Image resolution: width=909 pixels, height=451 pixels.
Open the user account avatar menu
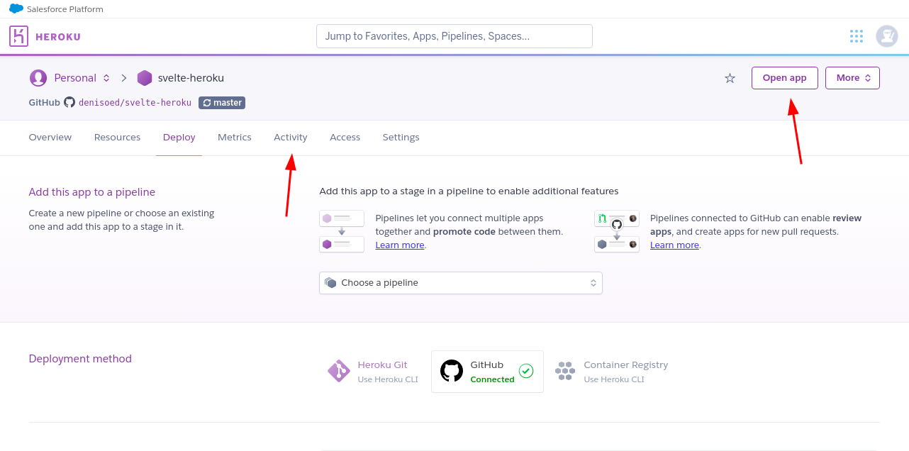point(886,36)
